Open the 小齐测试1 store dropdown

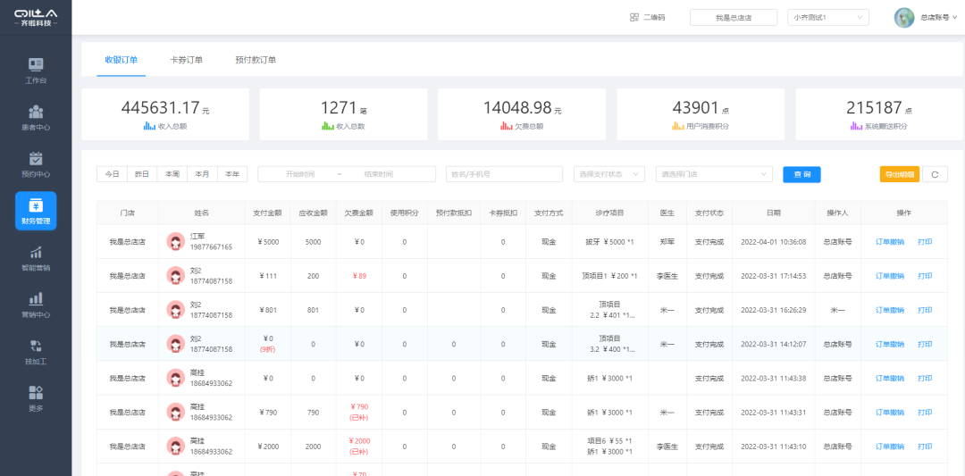[827, 17]
